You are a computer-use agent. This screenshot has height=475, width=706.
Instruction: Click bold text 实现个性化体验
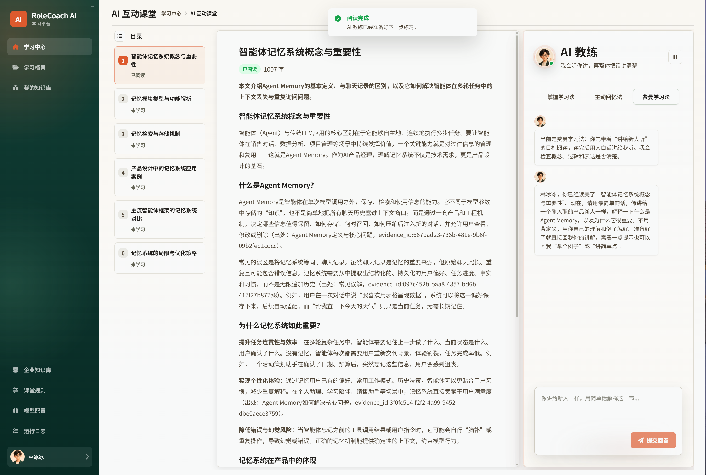tap(259, 380)
